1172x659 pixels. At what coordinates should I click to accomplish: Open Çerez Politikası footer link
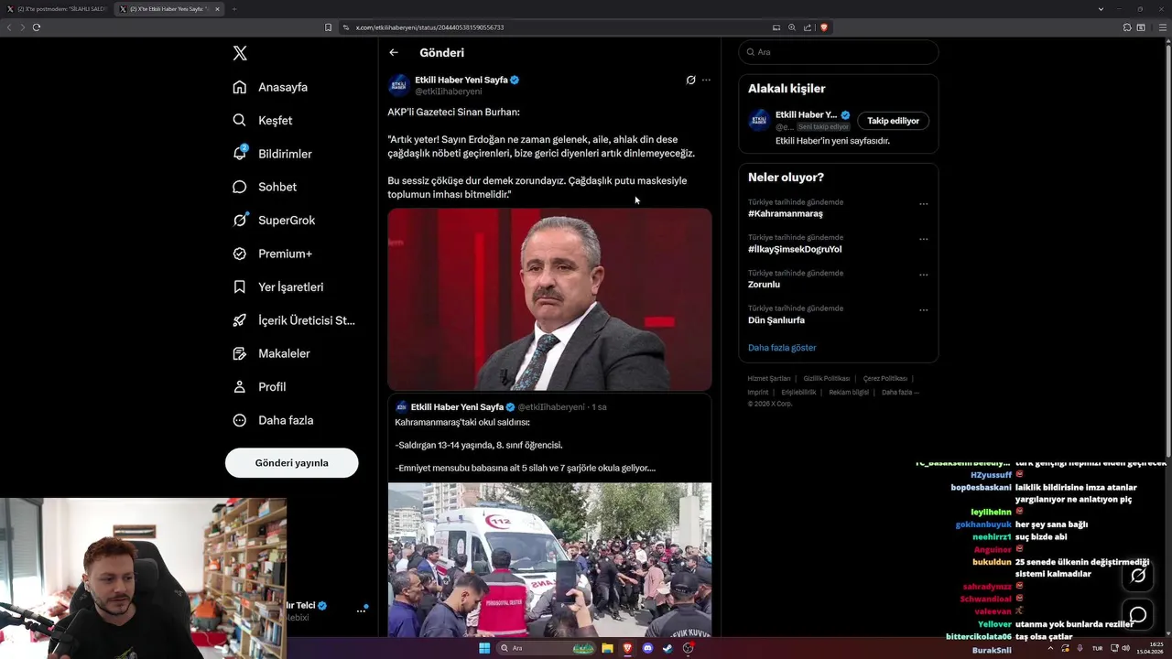(885, 378)
